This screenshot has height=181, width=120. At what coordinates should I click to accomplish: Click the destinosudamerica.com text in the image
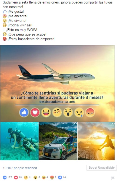[x=57, y=102]
